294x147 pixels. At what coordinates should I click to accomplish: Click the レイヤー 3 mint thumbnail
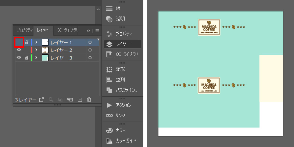45,58
